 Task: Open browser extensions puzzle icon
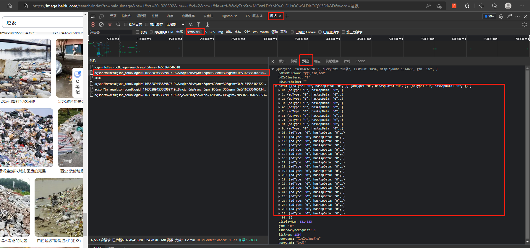(467, 6)
